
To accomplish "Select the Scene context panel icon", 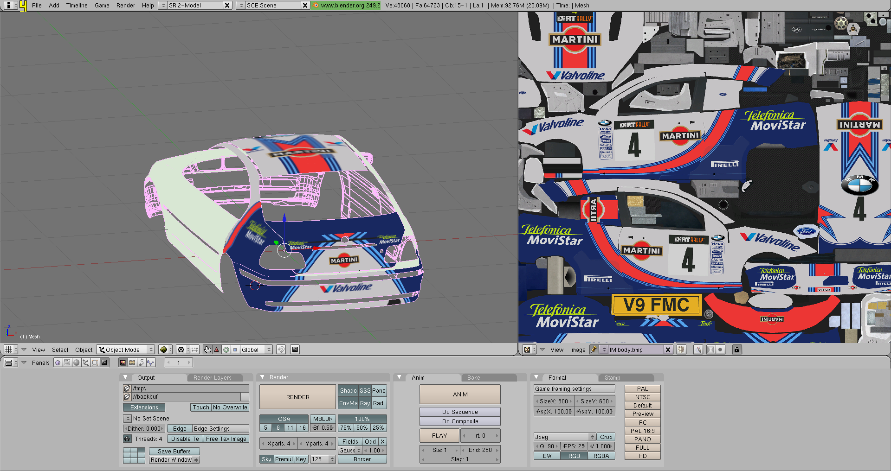I will point(104,363).
